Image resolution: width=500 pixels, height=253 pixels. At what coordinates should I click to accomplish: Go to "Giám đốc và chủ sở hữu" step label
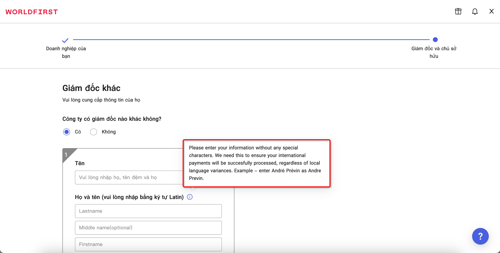434,52
